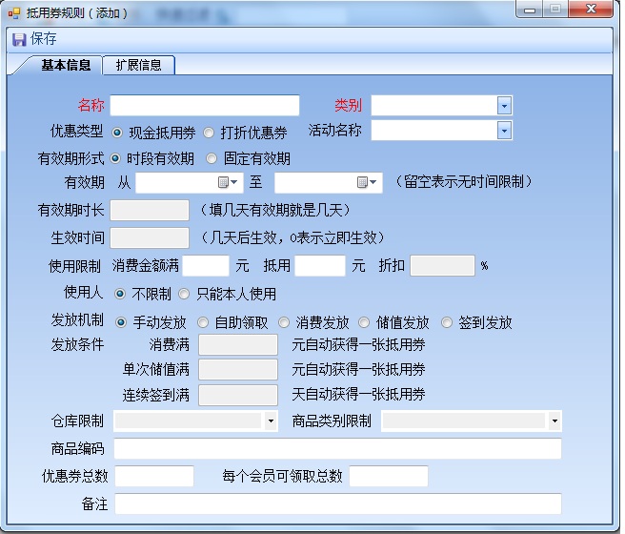Choose 不限制 for 使用人
Image resolution: width=625 pixels, height=534 pixels.
tap(120, 294)
